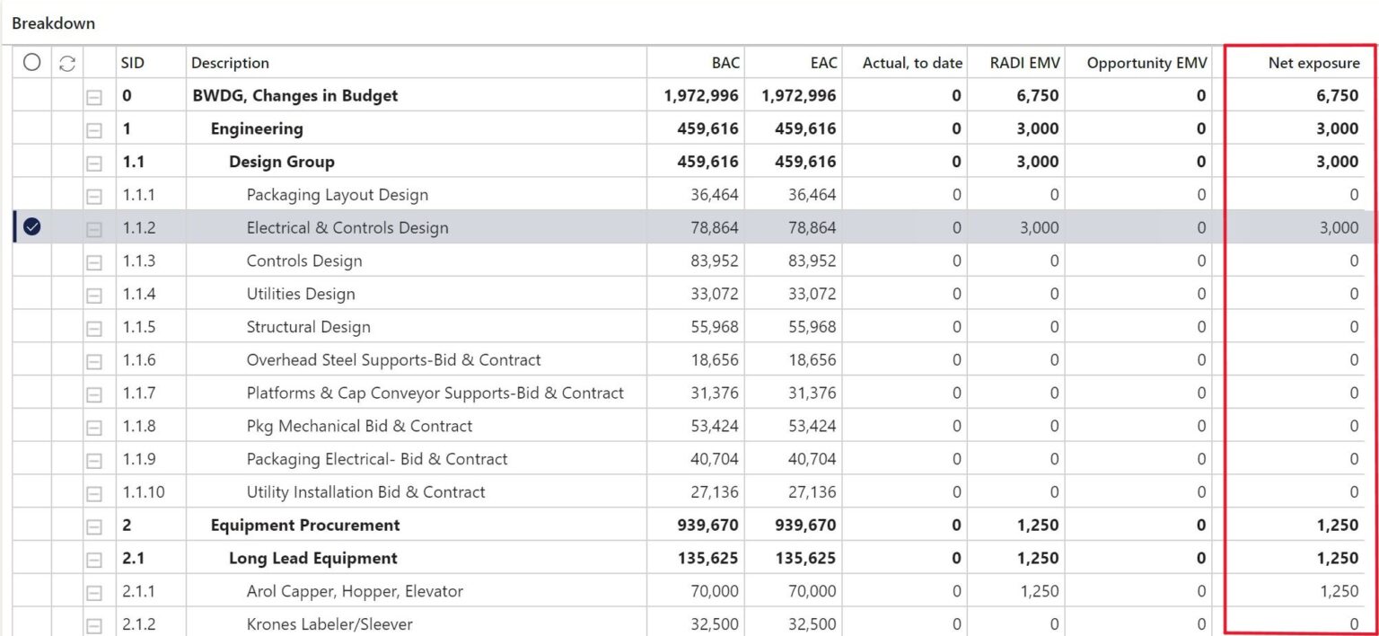Viewport: 1379px width, 636px height.
Task: Sort by the BAC column header
Action: click(x=725, y=63)
